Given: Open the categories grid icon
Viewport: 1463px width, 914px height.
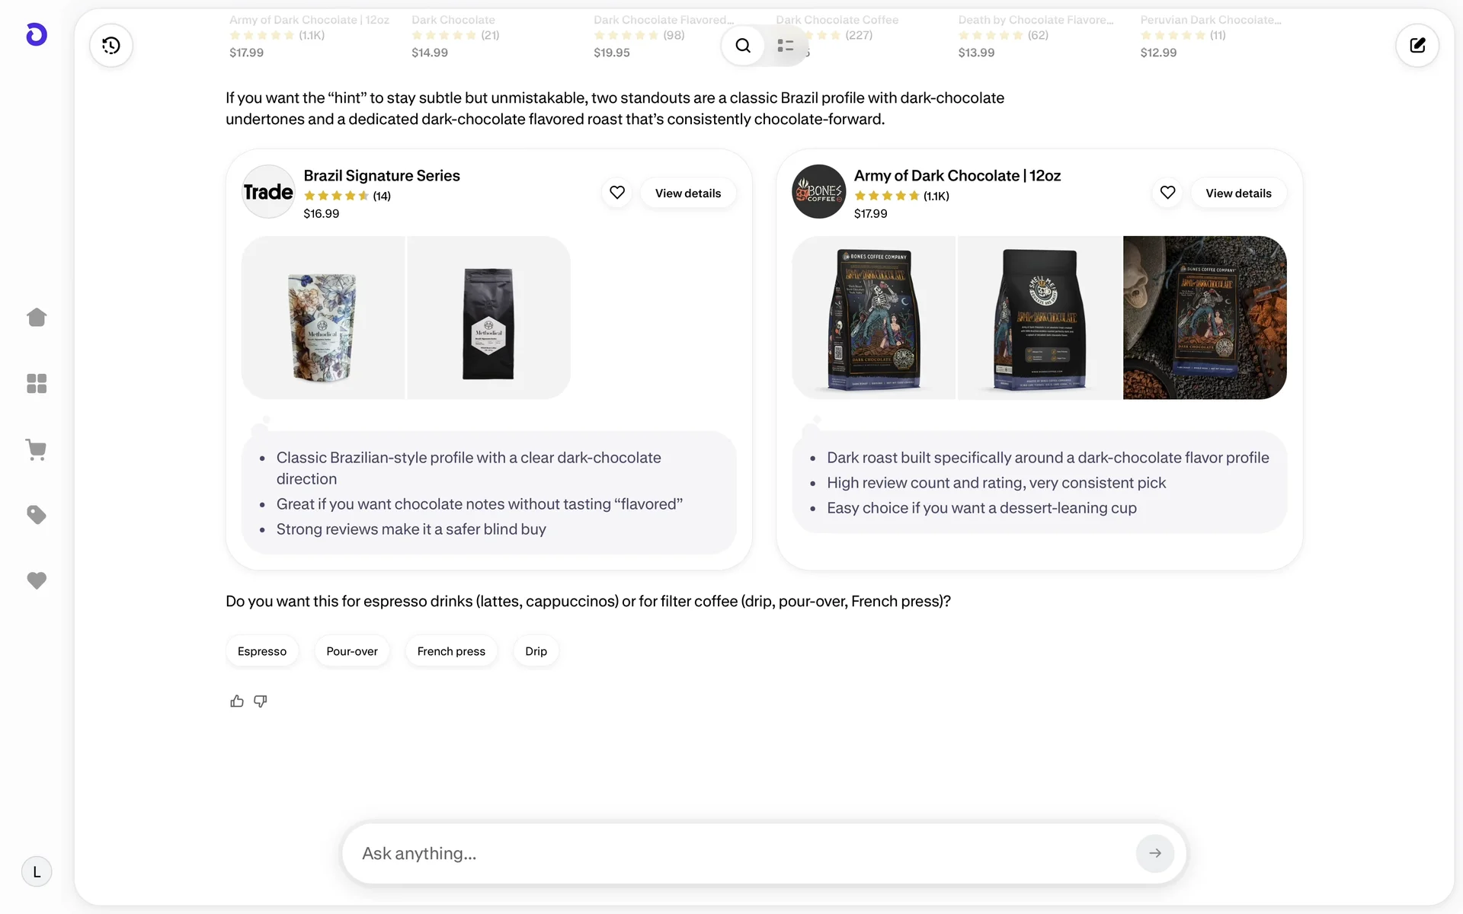Looking at the screenshot, I should (37, 383).
